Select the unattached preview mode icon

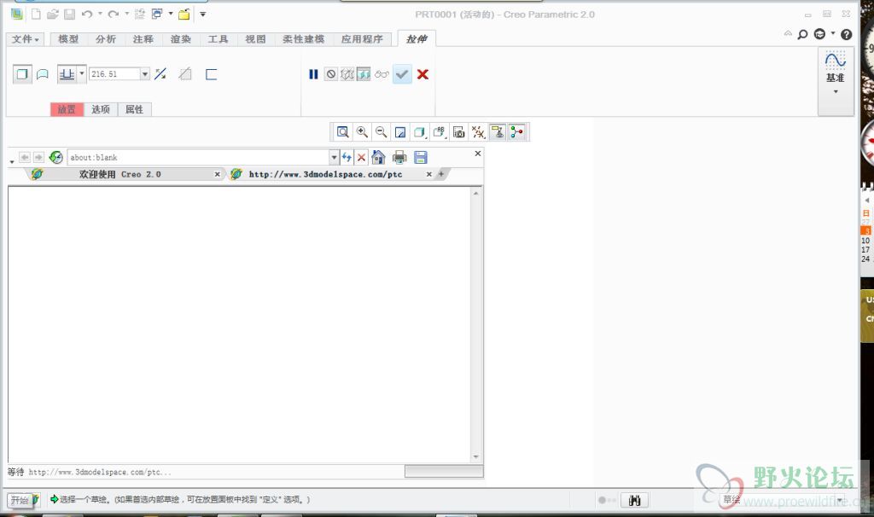[347, 74]
